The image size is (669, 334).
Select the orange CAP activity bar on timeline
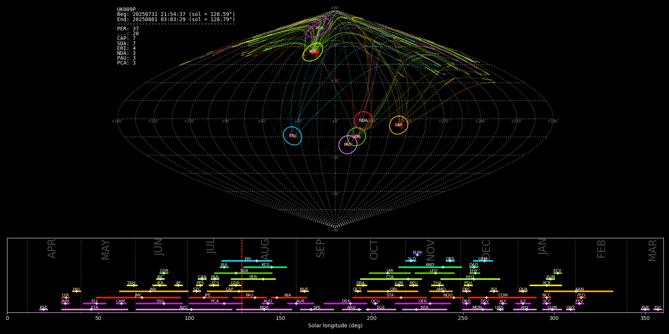[230, 291]
